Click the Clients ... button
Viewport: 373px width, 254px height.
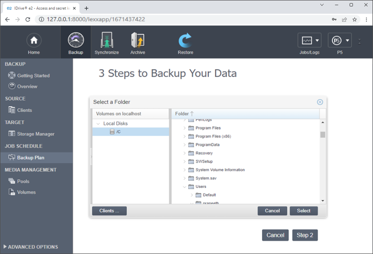tap(109, 211)
